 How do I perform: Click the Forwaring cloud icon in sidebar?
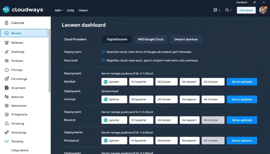[x=7, y=123]
